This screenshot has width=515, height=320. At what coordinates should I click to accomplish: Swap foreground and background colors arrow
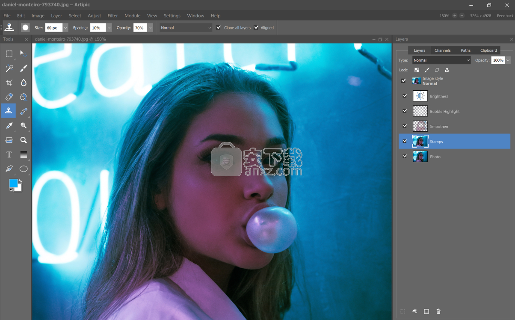(20, 181)
